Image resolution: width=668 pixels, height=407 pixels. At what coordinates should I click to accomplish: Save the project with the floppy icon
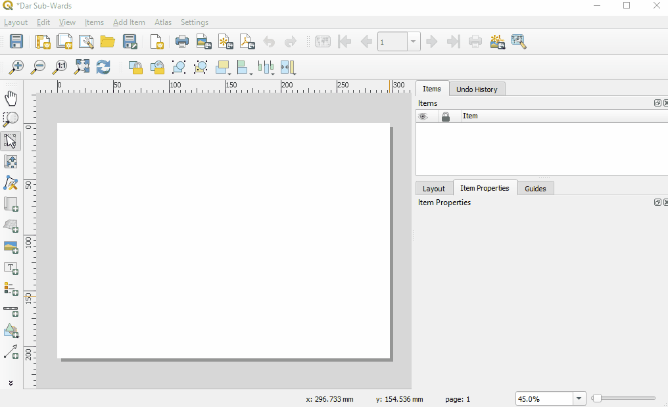(16, 41)
